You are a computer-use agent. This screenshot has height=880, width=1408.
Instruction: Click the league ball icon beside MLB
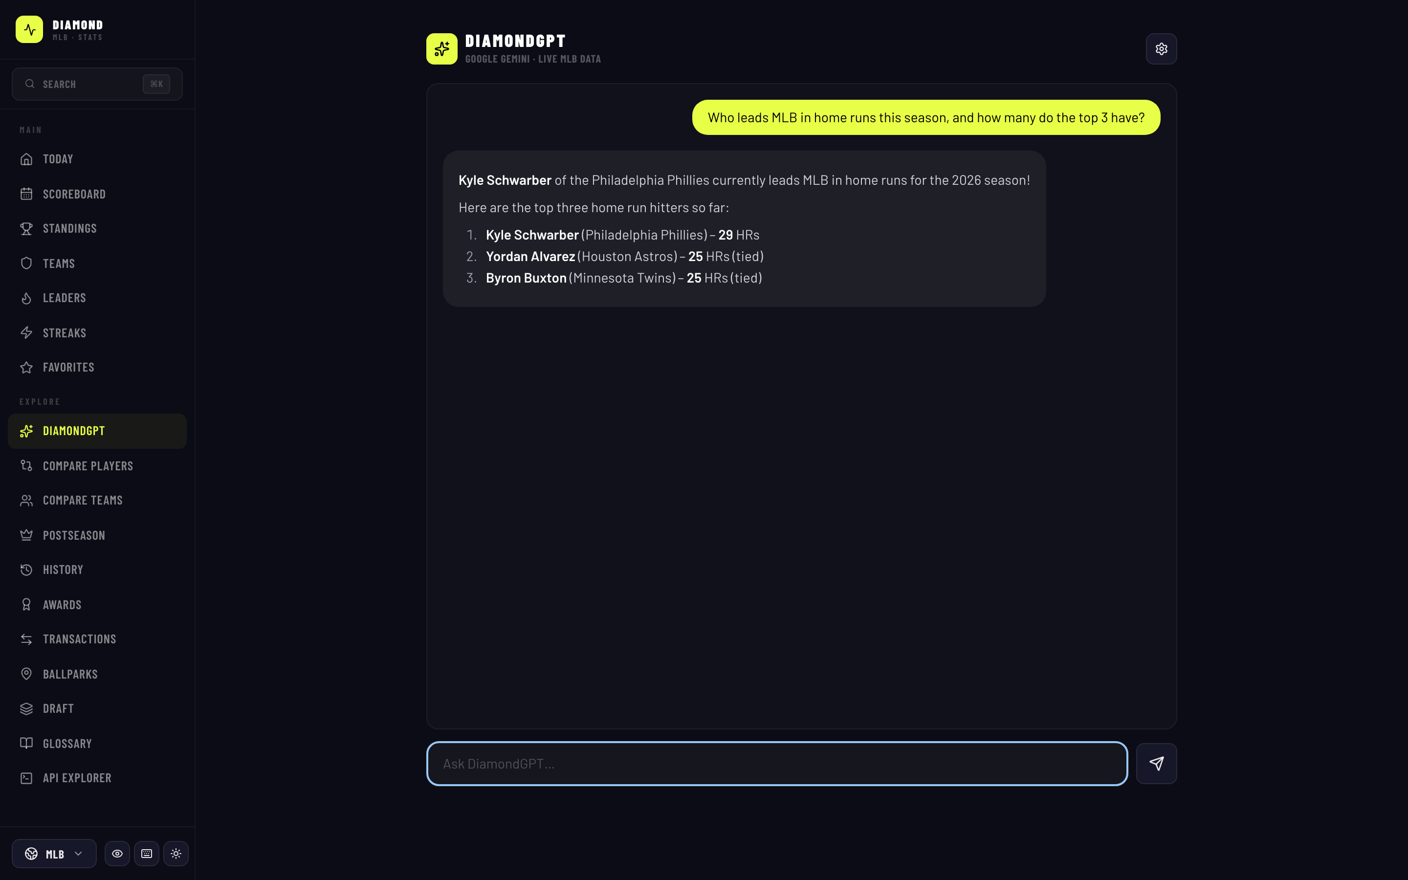coord(31,854)
